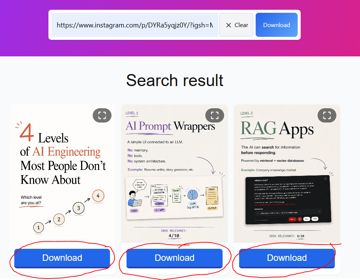Expand the '4 Levels of AI Engineering' image fullscreen
The image size is (360, 280).
(x=102, y=115)
